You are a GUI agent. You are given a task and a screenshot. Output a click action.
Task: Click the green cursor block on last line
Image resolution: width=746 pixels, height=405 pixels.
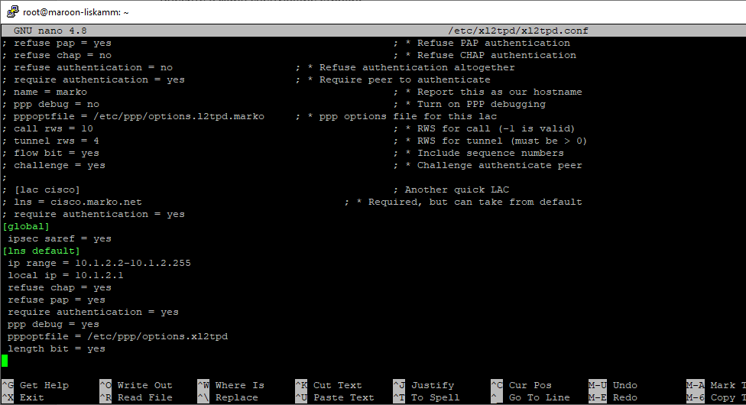(5, 361)
